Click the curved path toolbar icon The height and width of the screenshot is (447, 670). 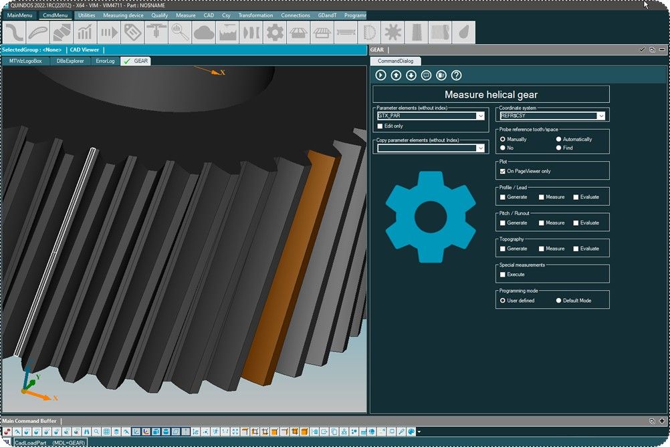pyautogui.click(x=14, y=33)
